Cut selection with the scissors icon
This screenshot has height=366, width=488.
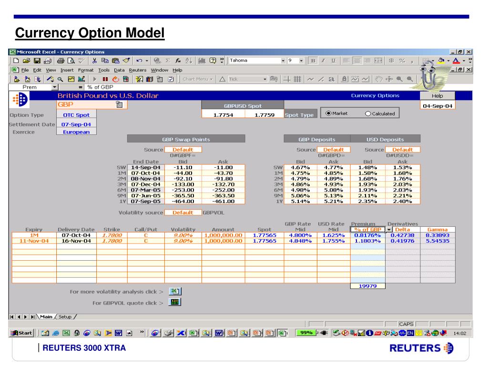click(x=95, y=61)
